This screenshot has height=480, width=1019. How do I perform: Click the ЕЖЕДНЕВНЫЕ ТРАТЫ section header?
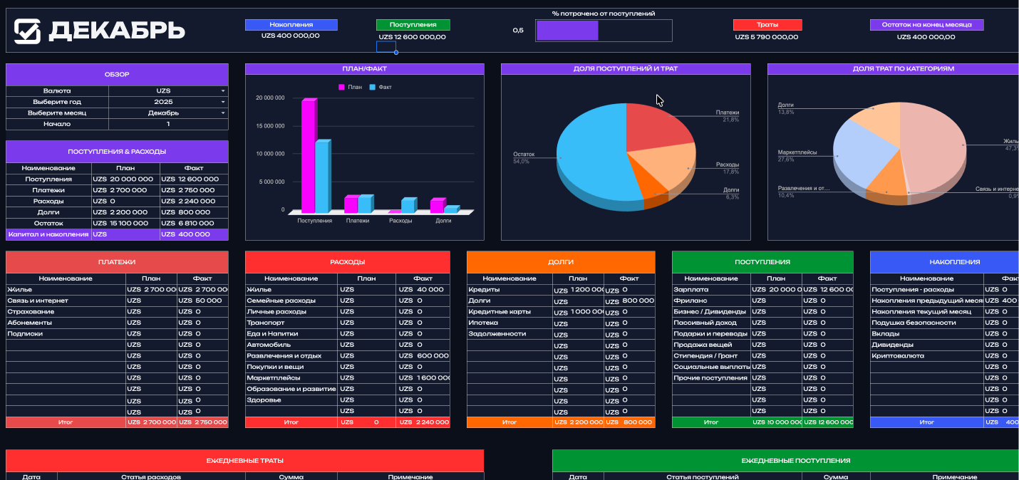[x=244, y=461]
